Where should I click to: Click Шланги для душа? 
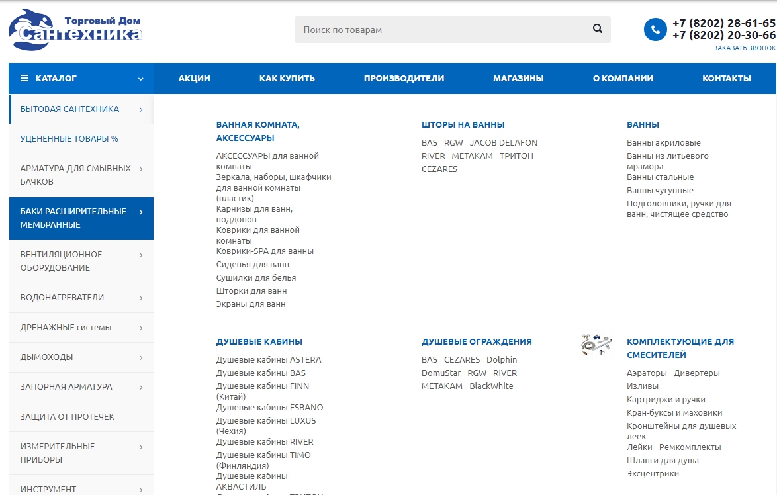click(663, 461)
